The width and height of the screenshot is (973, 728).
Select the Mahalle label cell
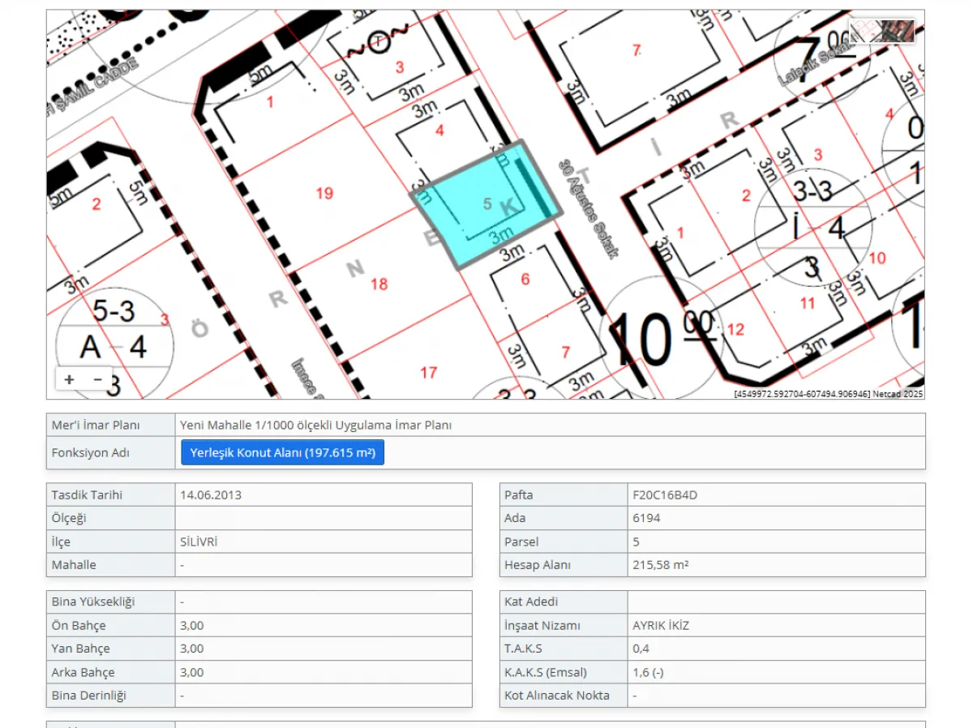111,565
